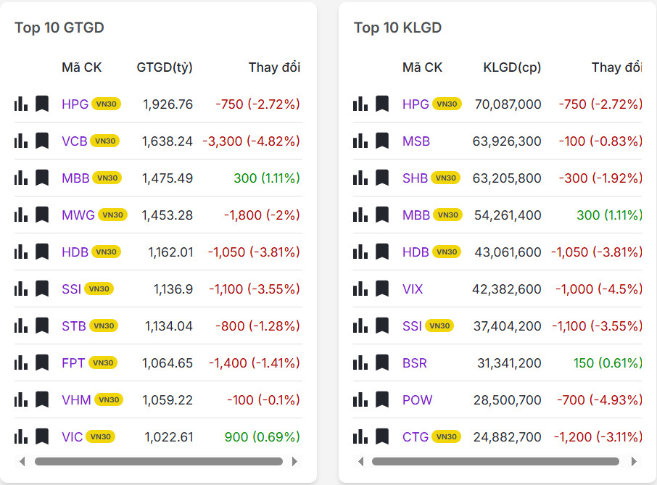The width and height of the screenshot is (657, 485).
Task: Bookmark VCB in the GTGD list
Action: click(42, 141)
